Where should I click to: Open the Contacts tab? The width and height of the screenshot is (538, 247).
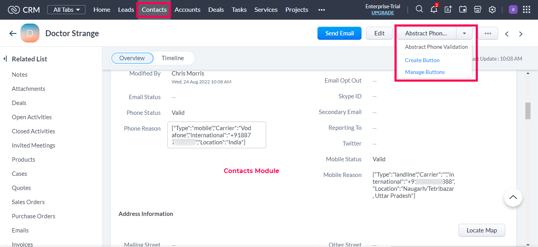point(154,10)
